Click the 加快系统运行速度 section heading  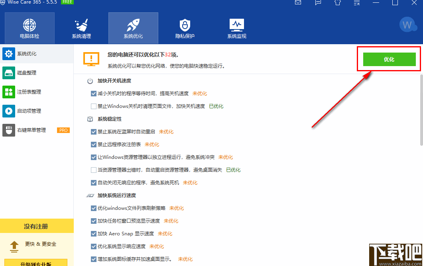[x=117, y=196]
